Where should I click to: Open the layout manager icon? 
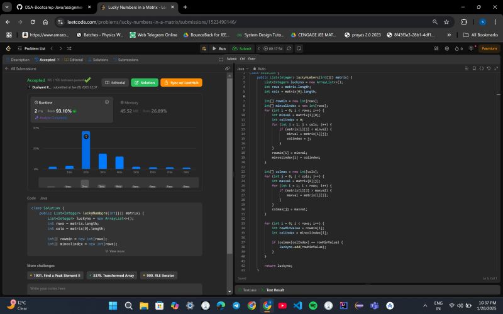436,49
